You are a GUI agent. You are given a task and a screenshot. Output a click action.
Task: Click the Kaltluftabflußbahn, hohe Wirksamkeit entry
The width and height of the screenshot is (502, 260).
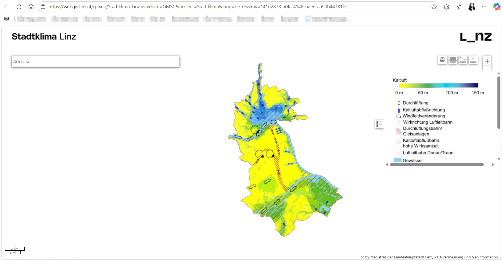click(422, 143)
